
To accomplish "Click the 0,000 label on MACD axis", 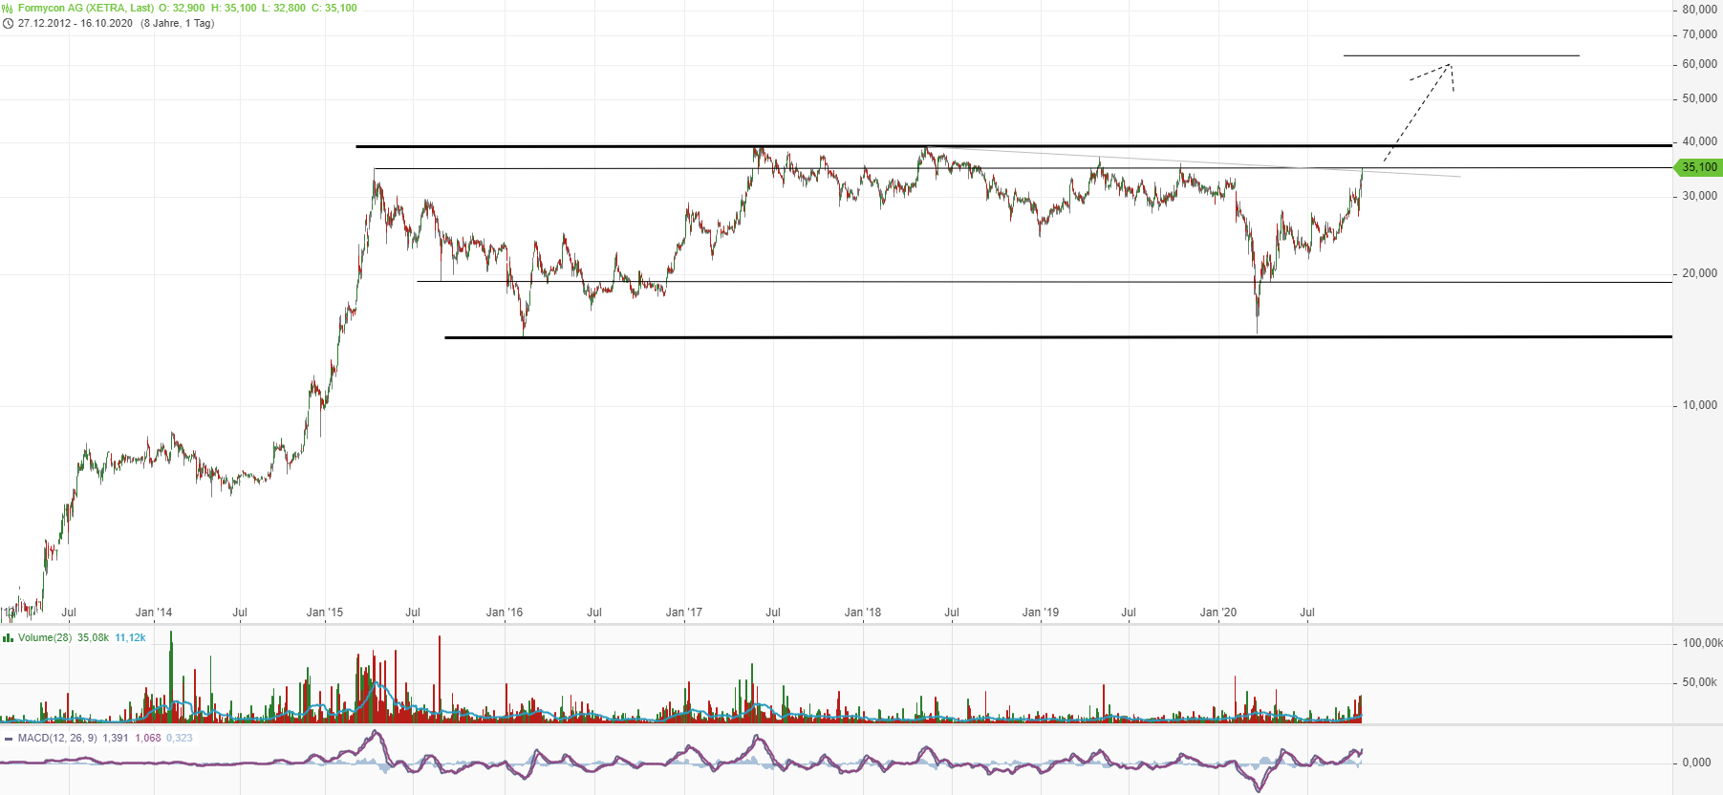I will pos(1696,763).
